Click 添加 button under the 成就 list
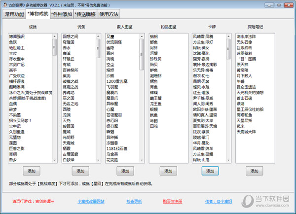 coord(32,171)
